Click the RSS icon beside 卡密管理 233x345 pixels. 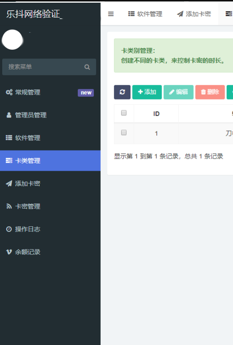tap(9, 207)
